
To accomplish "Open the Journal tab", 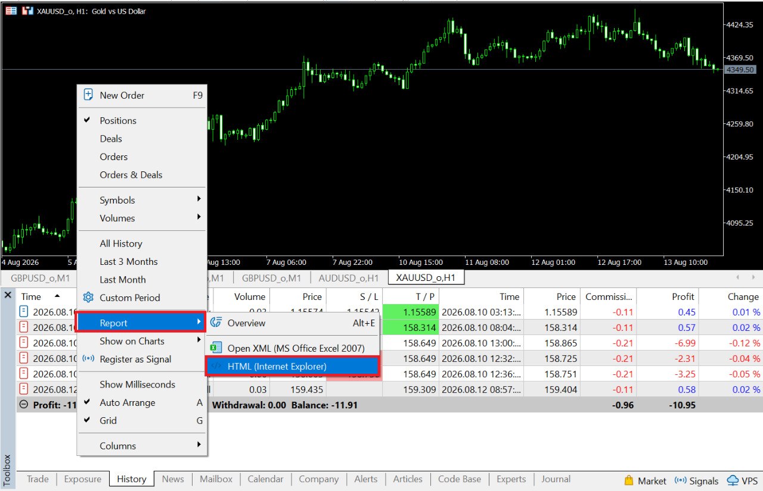I will [x=556, y=479].
